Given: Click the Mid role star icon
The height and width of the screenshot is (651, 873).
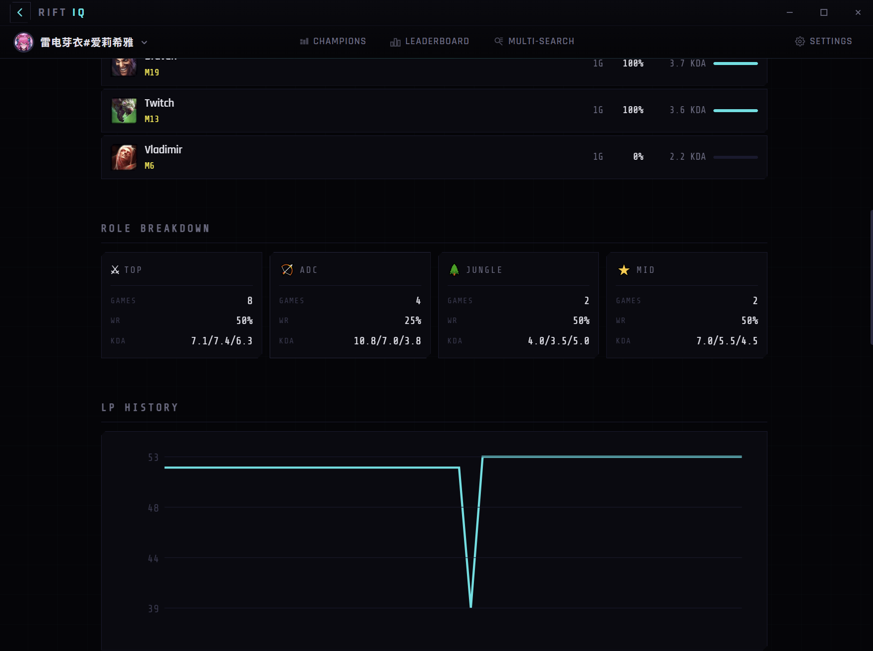Looking at the screenshot, I should click(624, 270).
